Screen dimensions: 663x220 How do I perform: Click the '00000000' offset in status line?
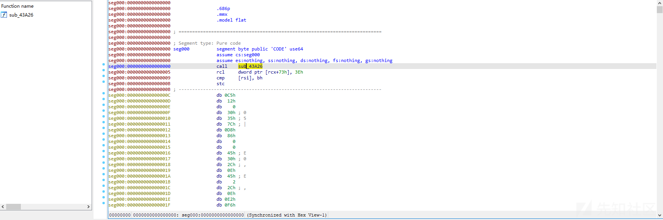point(120,215)
